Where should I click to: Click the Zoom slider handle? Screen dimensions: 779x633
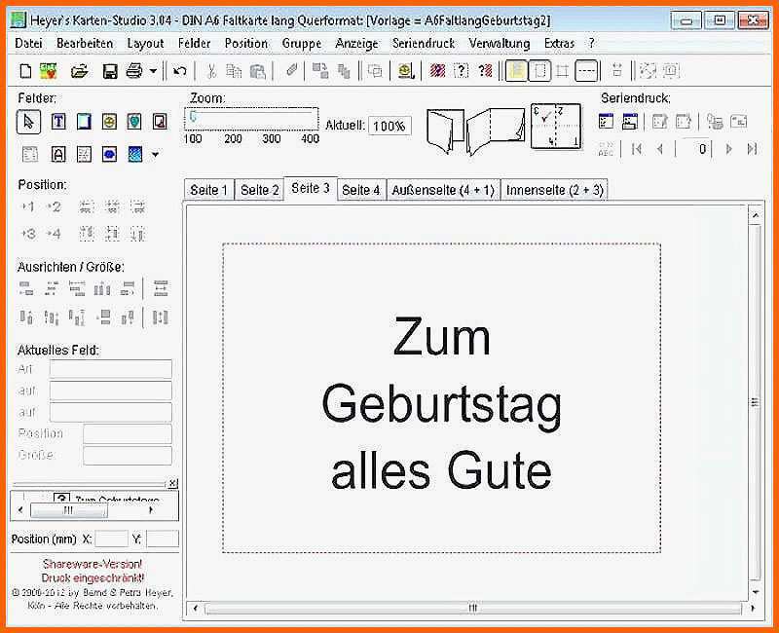click(193, 116)
